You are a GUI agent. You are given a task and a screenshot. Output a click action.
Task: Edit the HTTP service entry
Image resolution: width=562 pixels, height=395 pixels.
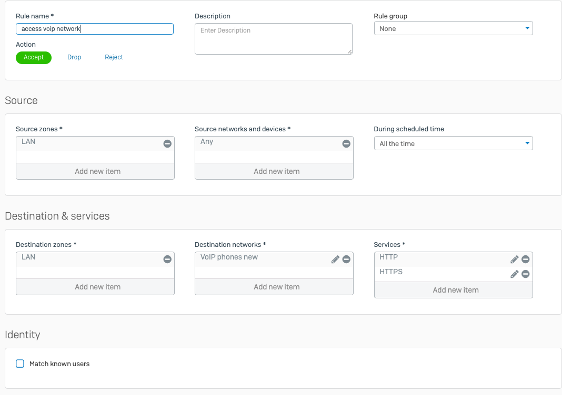(515, 259)
